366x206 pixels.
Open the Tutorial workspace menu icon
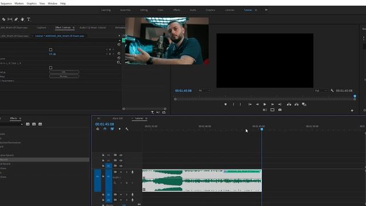pos(256,10)
